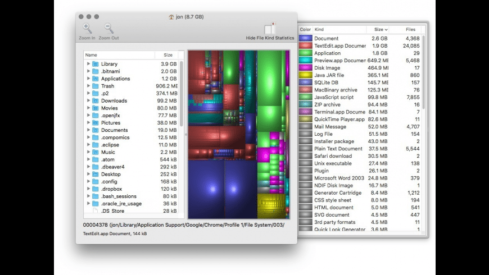Viewport: 489px width, 275px height.
Task: Click the Zoom Out magnifier icon
Action: coord(108,28)
